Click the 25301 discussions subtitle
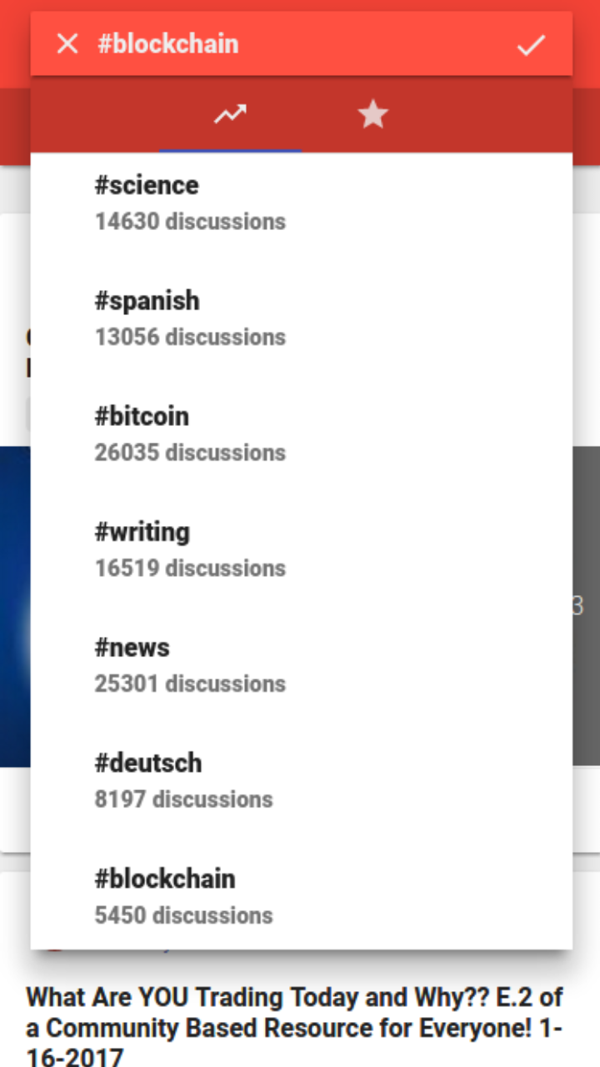 click(x=190, y=684)
